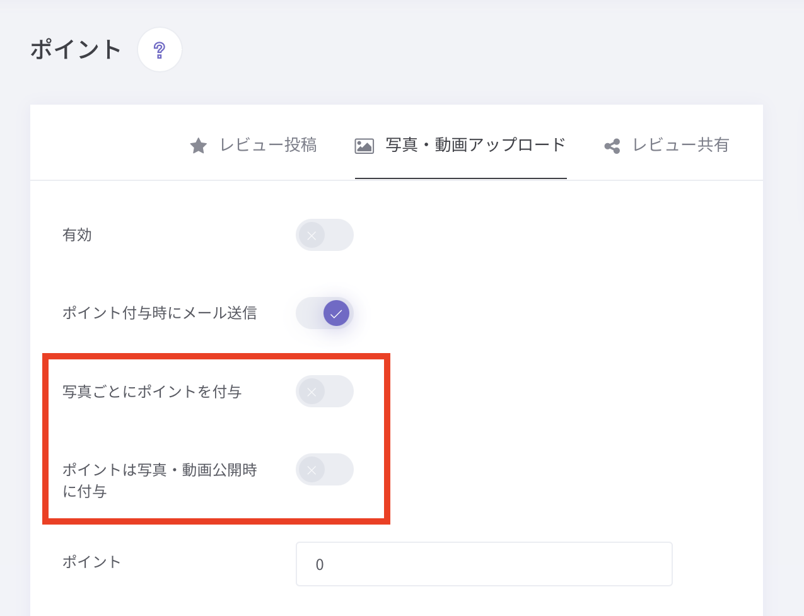This screenshot has height=616, width=804.
Task: Enable the 有効 toggle
Action: point(325,235)
